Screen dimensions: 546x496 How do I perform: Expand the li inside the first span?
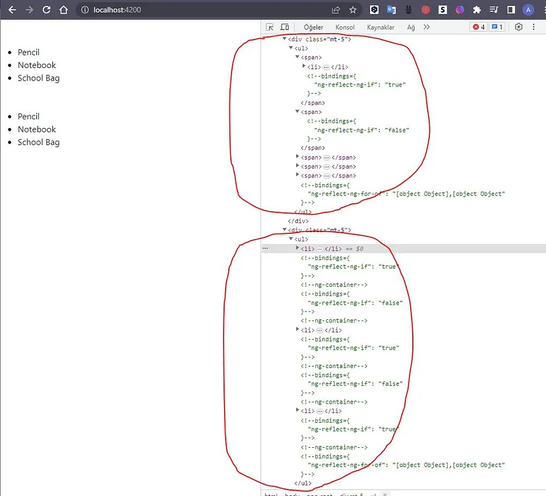(x=303, y=66)
